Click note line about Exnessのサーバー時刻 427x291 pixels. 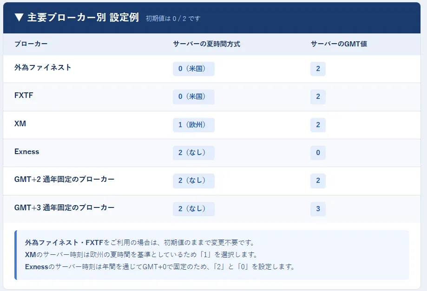tap(160, 267)
